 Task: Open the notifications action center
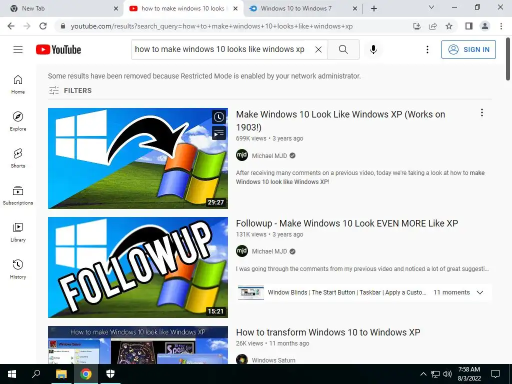[495, 374]
